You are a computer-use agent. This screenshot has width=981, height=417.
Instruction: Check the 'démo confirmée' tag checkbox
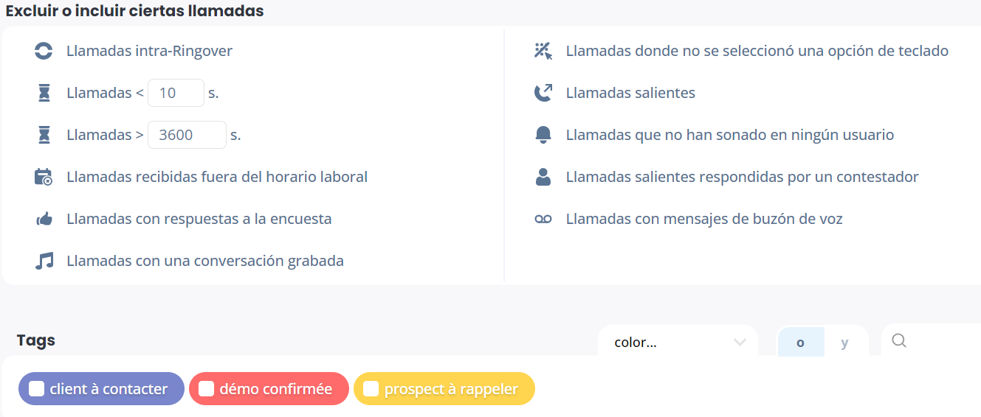207,389
